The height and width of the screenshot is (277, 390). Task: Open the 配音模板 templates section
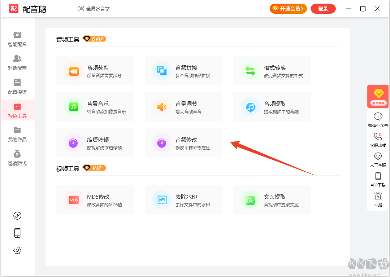(17, 87)
